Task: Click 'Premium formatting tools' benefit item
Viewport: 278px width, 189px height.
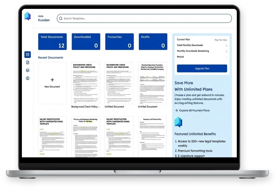Action: [195, 151]
